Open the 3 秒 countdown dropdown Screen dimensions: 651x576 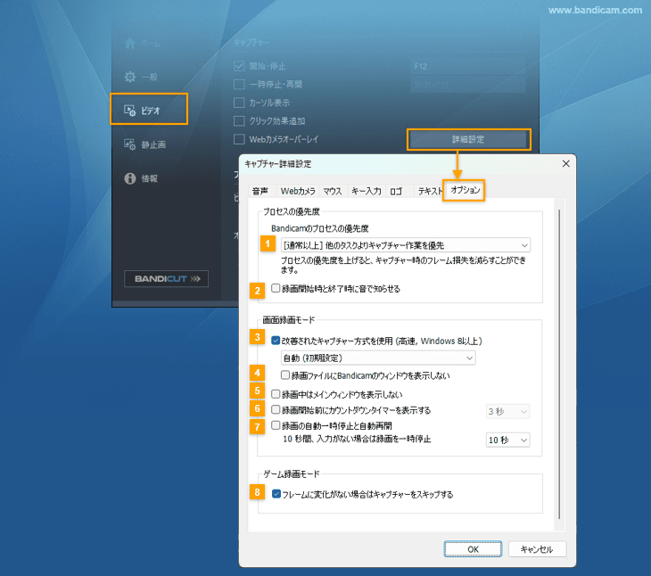point(507,411)
